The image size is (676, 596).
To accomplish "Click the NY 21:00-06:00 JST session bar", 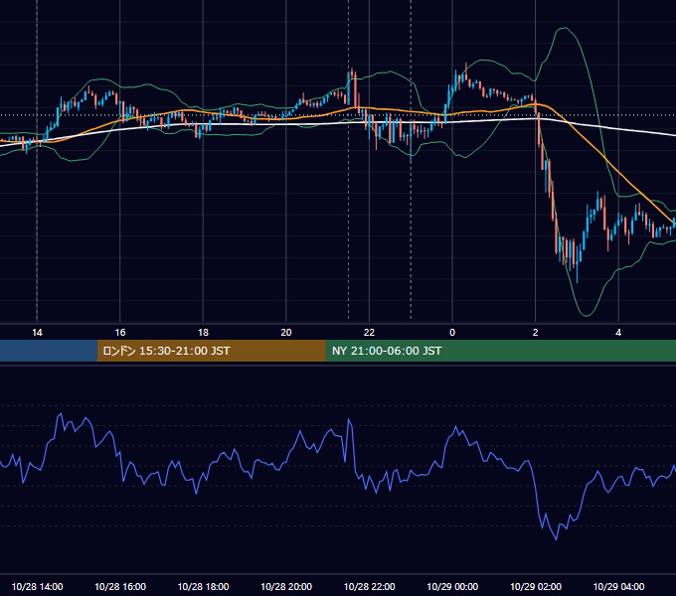I will tap(500, 351).
